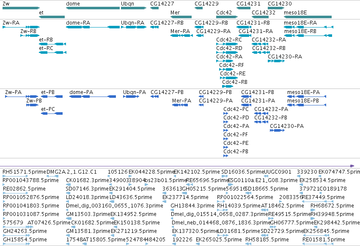Click the GH13844.3prime EST label
This screenshot has width=360, height=246.
click(192, 206)
